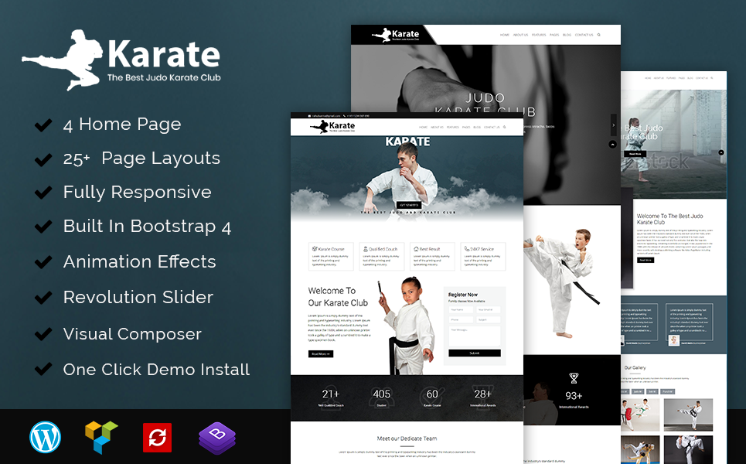Open PAGES in the front page menu
This screenshot has width=746, height=464.
pyautogui.click(x=466, y=127)
